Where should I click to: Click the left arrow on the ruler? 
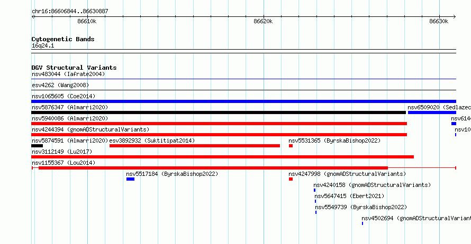coord(33,17)
